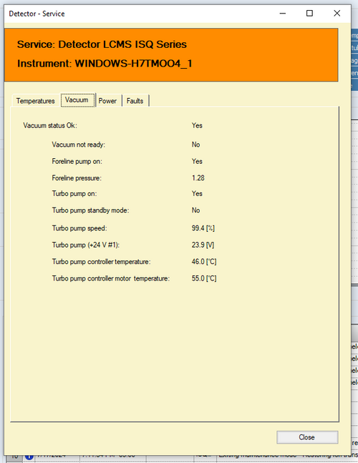Click the 'Foreline pump on:' label
The width and height of the screenshot is (358, 463).
(x=77, y=162)
